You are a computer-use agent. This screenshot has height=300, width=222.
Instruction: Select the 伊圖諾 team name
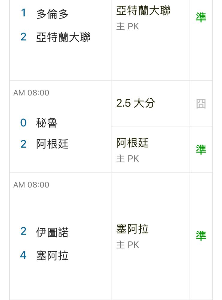pyautogui.click(x=52, y=232)
